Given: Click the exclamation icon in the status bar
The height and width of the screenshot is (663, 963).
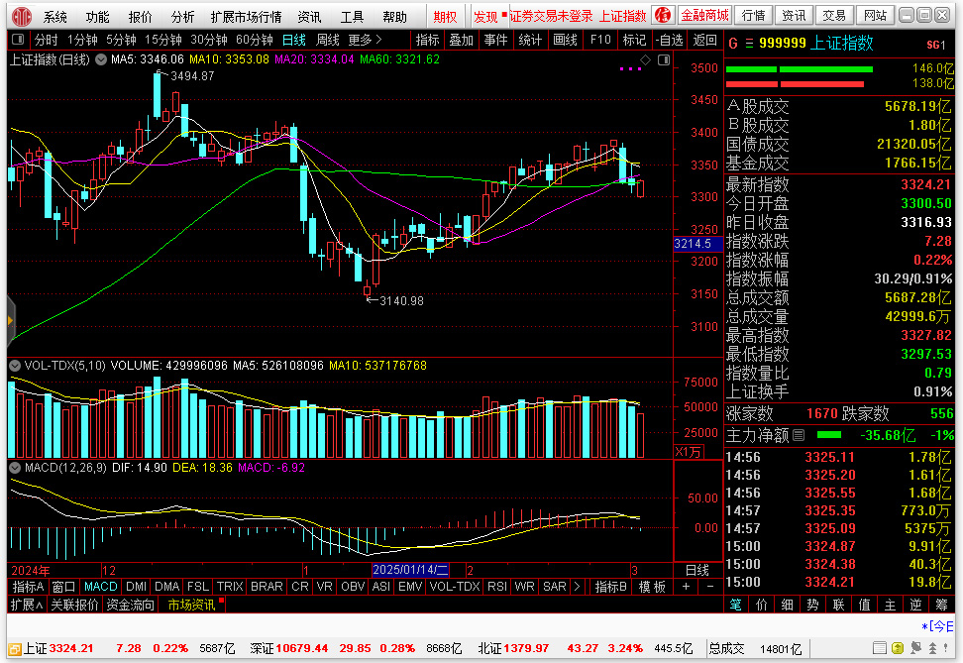Looking at the screenshot, I should pyautogui.click(x=946, y=648).
